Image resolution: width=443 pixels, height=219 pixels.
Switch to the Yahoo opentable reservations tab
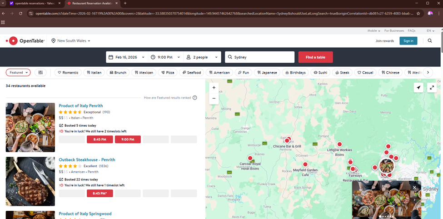pos(35,3)
